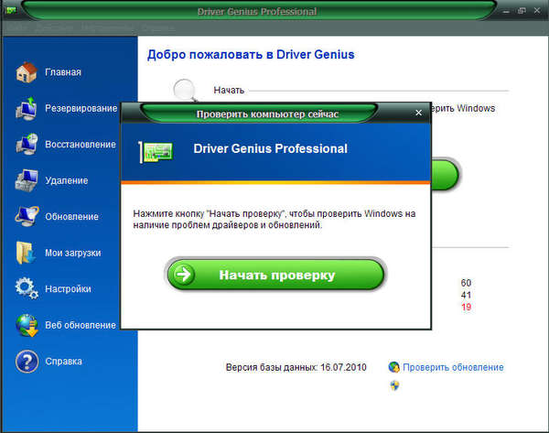549x433 pixels.
Task: Click the arrow icon on Начать проверку
Action: coord(184,274)
